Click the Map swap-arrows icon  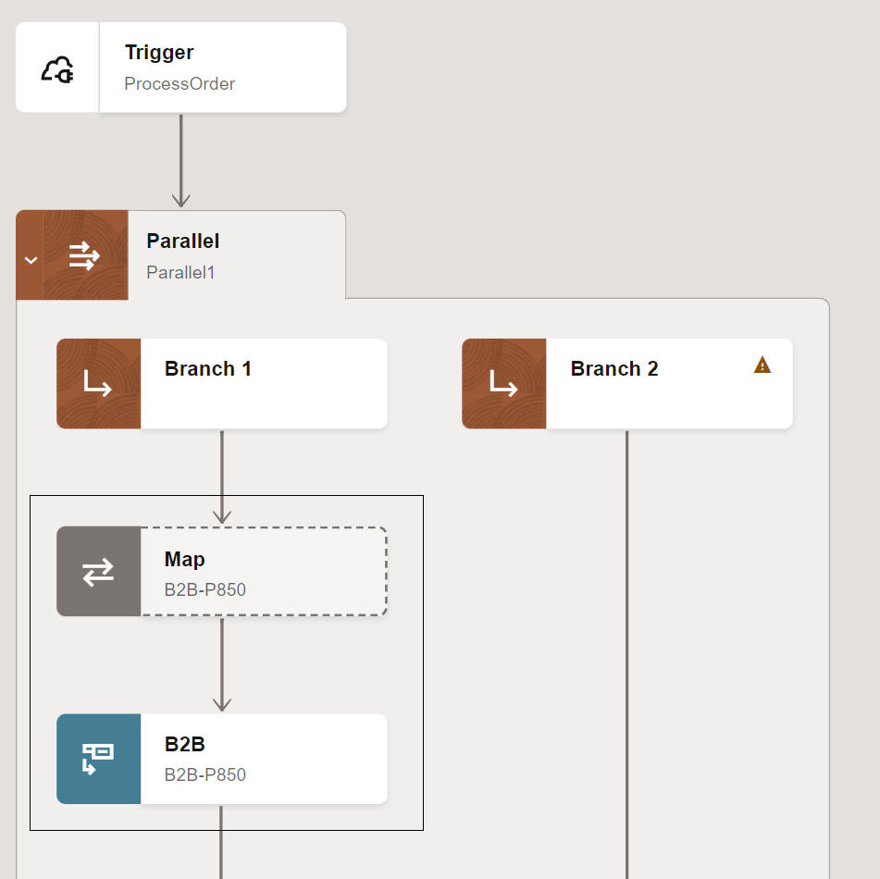98,572
